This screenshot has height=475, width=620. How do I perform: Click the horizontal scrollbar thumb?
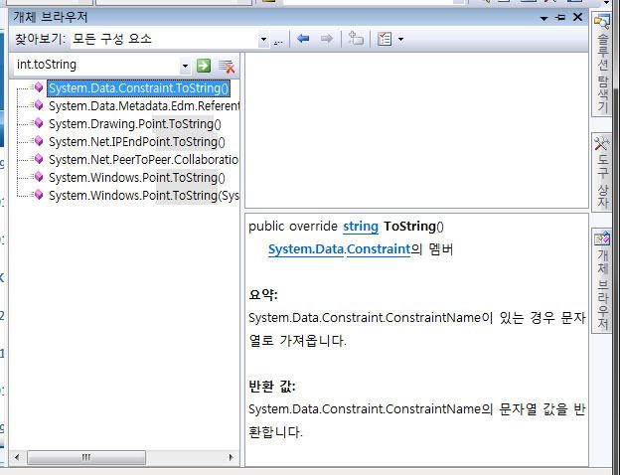[86, 457]
